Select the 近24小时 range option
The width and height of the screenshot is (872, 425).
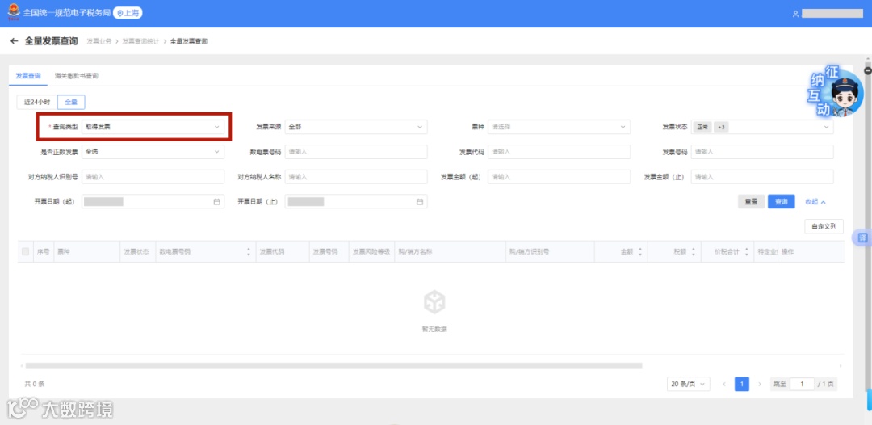[x=37, y=103]
